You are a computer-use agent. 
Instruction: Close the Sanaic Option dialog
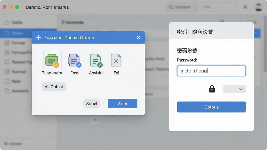138,37
